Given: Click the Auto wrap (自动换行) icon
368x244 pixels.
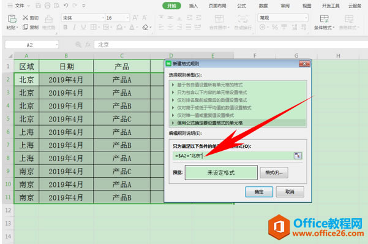Looking at the screenshot, I should coord(242,19).
